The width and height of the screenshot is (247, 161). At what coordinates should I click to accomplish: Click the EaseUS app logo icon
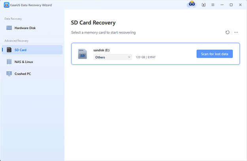(x=6, y=5)
